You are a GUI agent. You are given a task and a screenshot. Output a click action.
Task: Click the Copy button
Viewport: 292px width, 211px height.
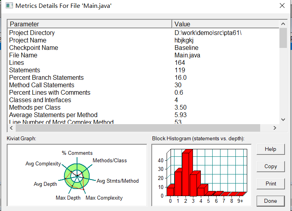point(271,167)
